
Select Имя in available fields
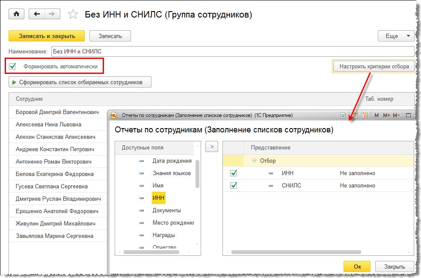point(158,185)
